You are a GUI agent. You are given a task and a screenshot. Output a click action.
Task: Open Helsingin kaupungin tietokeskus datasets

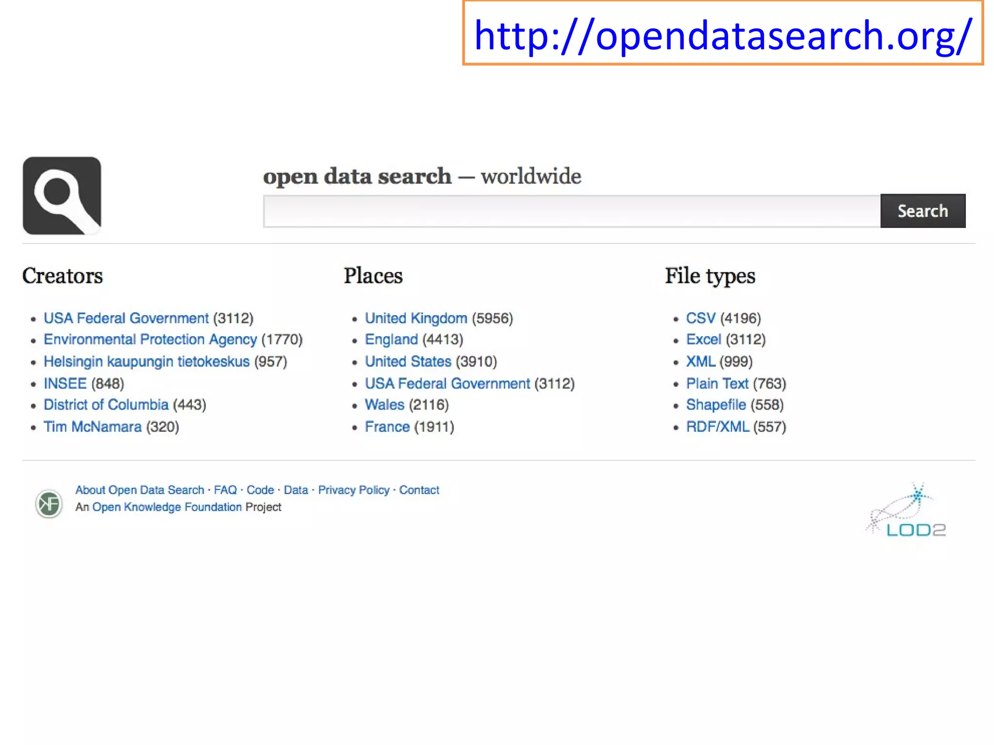coord(147,361)
